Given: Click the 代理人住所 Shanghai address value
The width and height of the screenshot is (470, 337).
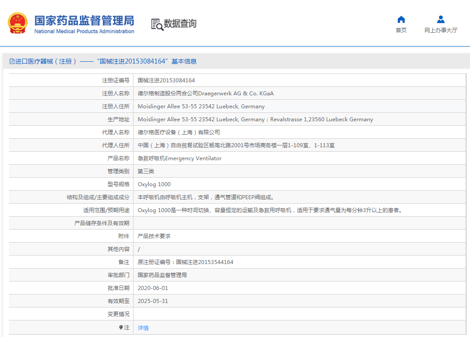Looking at the screenshot, I should pyautogui.click(x=236, y=145).
